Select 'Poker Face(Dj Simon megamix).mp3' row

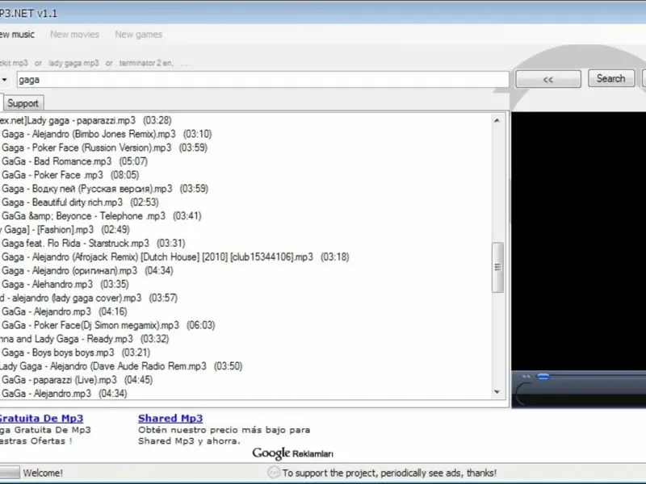point(108,325)
